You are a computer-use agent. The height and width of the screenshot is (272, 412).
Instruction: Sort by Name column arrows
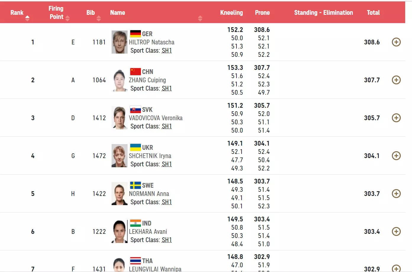pos(200,18)
